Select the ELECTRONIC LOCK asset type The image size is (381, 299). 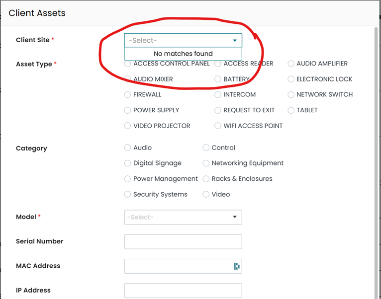point(291,79)
